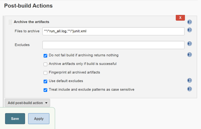201x129 pixels.
Task: Expand the 'Add post-build action' dropdown
Action: pyautogui.click(x=27, y=103)
